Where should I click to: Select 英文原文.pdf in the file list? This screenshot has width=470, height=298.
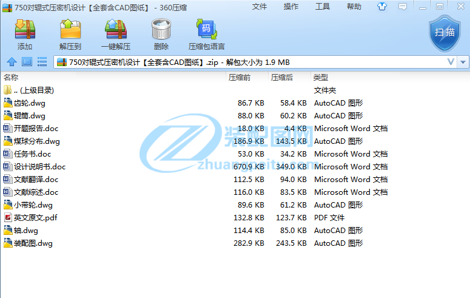pyautogui.click(x=35, y=218)
